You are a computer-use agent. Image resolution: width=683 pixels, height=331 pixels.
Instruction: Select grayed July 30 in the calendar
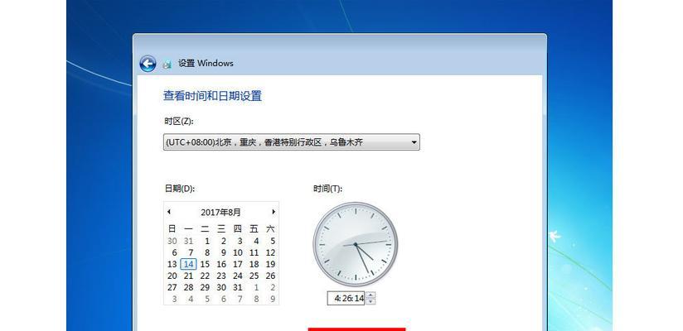pos(172,241)
